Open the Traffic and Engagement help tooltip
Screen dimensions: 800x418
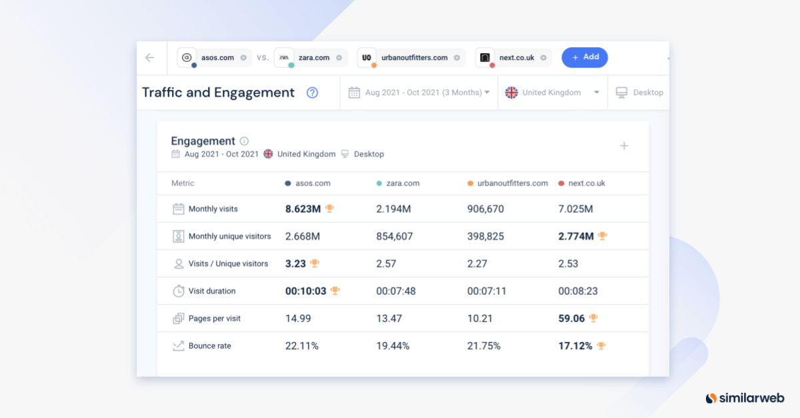point(312,93)
